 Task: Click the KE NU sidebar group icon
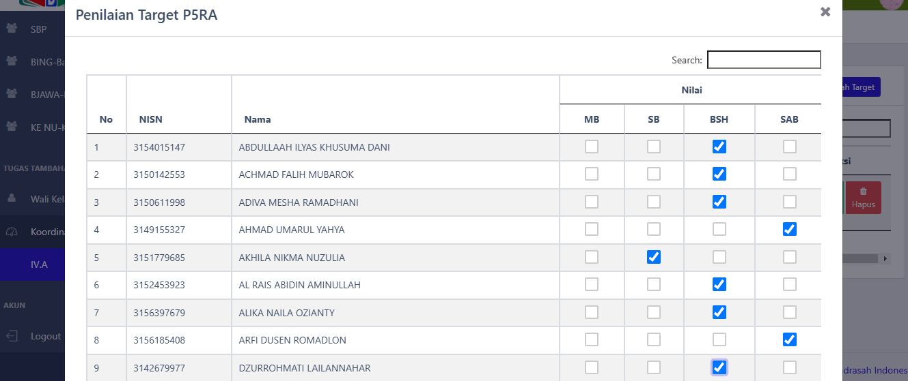click(12, 126)
